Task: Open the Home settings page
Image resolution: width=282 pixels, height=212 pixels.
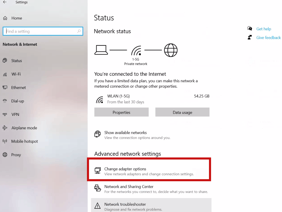Action: pyautogui.click(x=17, y=18)
